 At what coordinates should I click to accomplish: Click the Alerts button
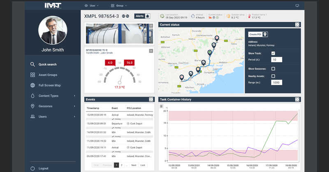coord(142,16)
